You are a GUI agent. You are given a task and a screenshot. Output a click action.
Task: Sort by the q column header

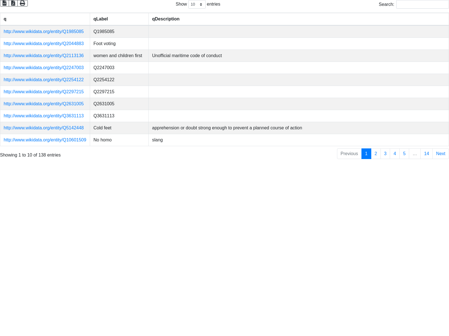45,19
